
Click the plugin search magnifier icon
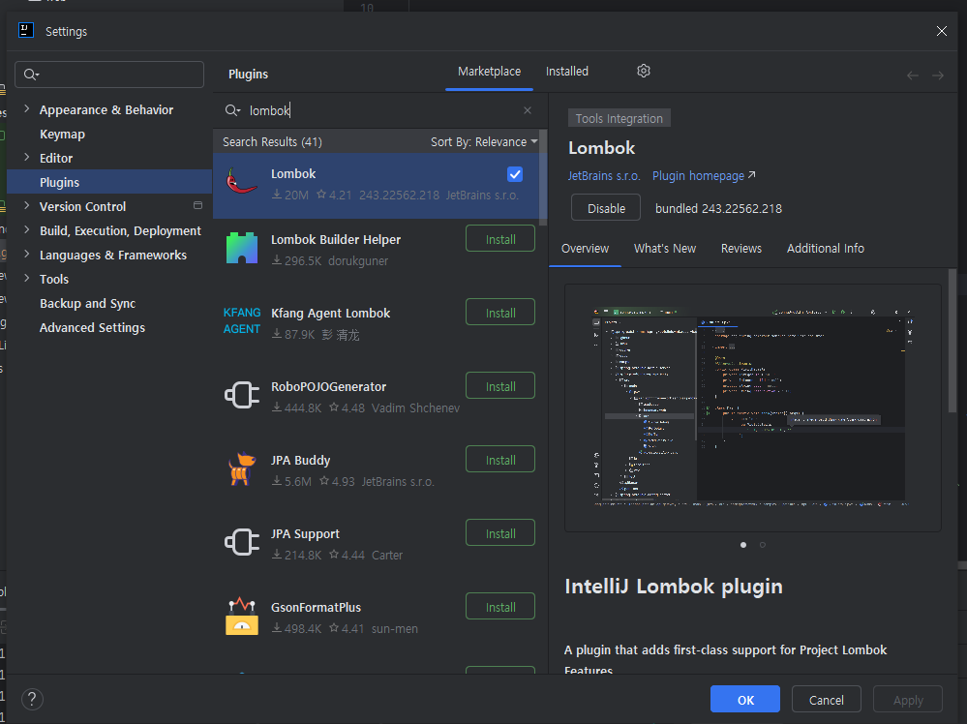(232, 110)
